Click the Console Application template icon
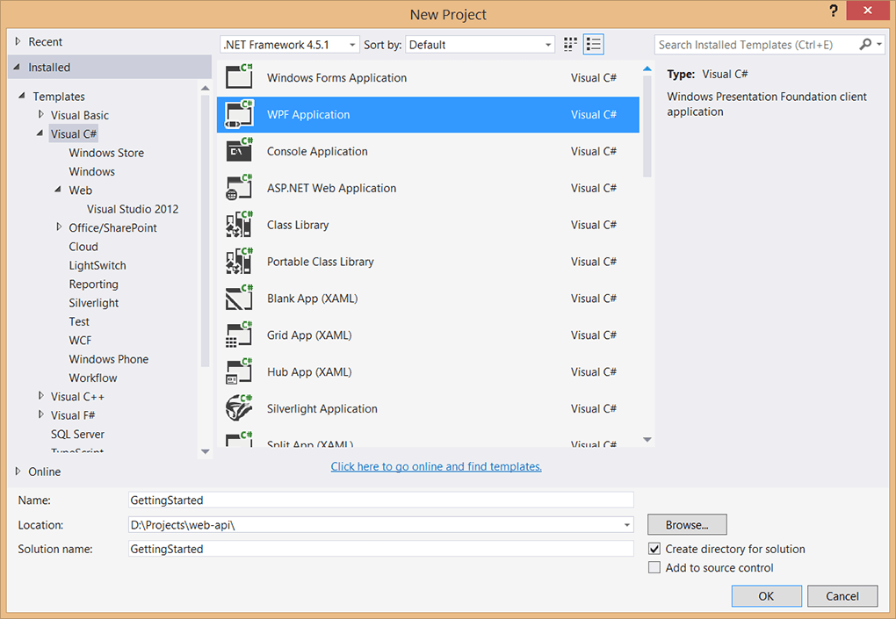This screenshot has height=619, width=896. tap(239, 151)
